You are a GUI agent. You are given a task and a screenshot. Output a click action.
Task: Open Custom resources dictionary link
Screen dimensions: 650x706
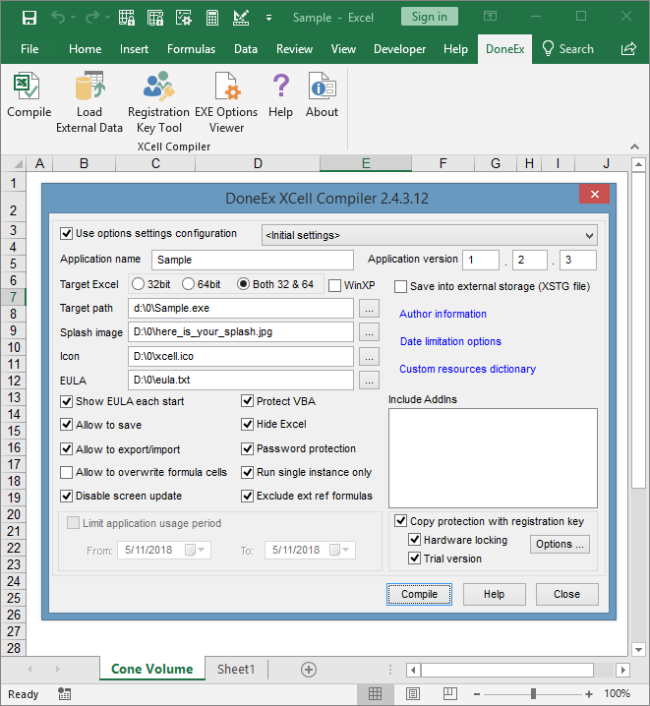click(468, 369)
